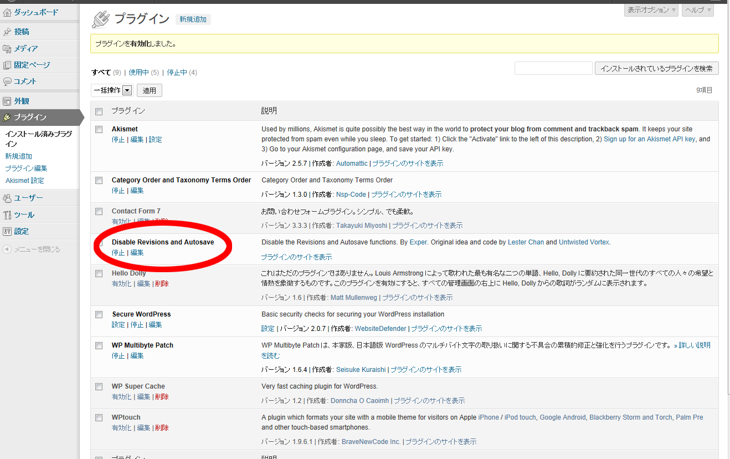Click 新規追加 button next to page title
The height and width of the screenshot is (459, 730).
coord(193,19)
